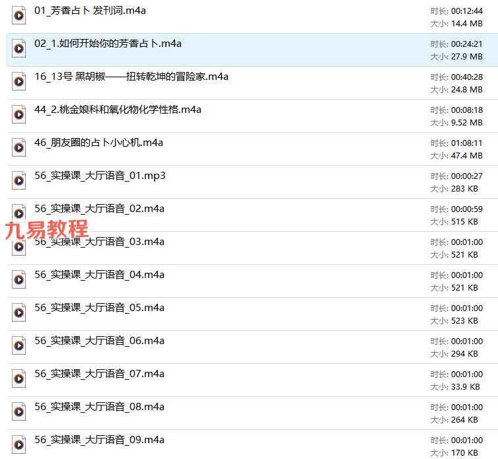Click the size value 283 KB
Viewport: 498px width, 459px height.
[x=465, y=189]
